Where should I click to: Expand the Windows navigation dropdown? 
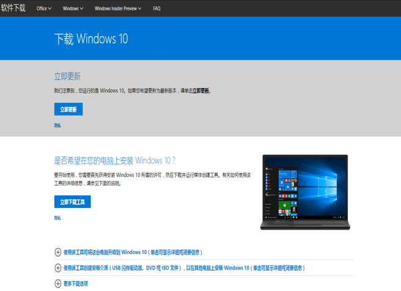[x=73, y=9]
